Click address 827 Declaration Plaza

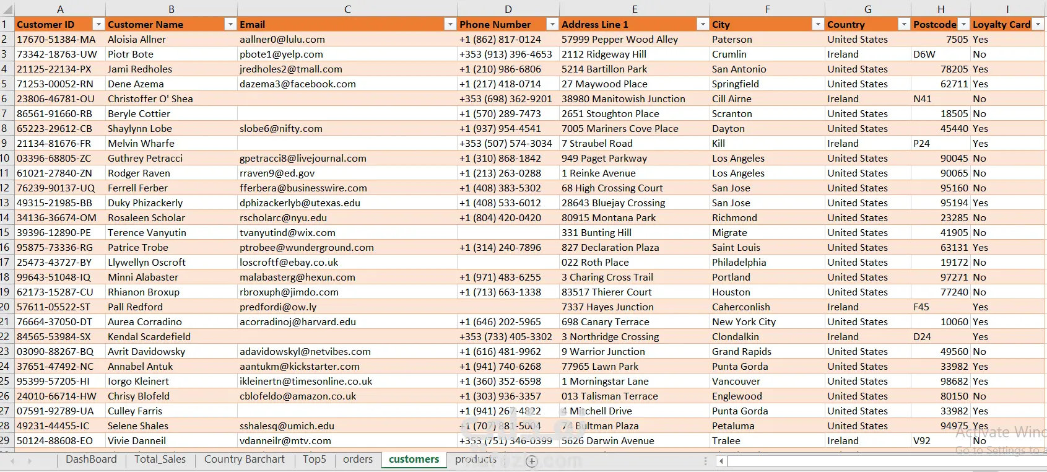coord(635,247)
